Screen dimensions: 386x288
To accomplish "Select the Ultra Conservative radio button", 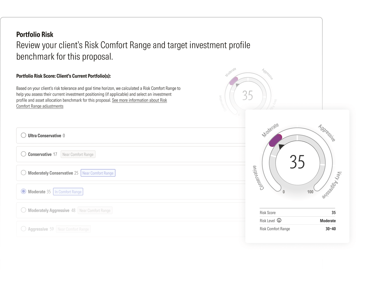I will coord(23,135).
